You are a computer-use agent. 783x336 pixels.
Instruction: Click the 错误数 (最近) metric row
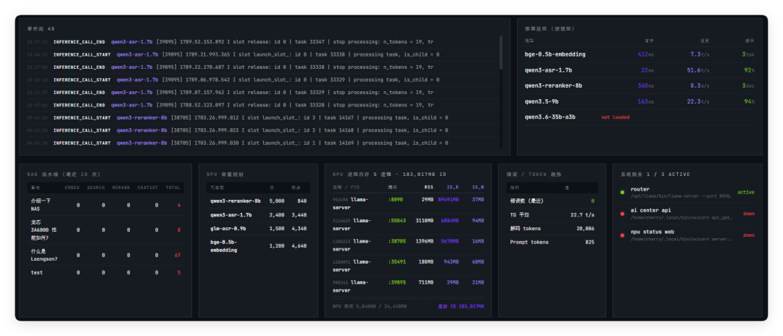552,201
